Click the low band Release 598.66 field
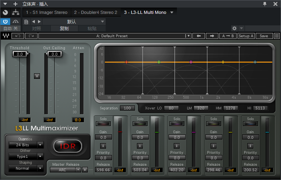 (103, 170)
